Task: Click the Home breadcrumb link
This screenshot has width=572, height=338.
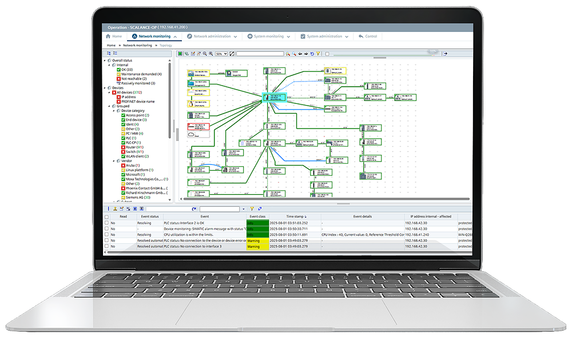Action: click(112, 46)
